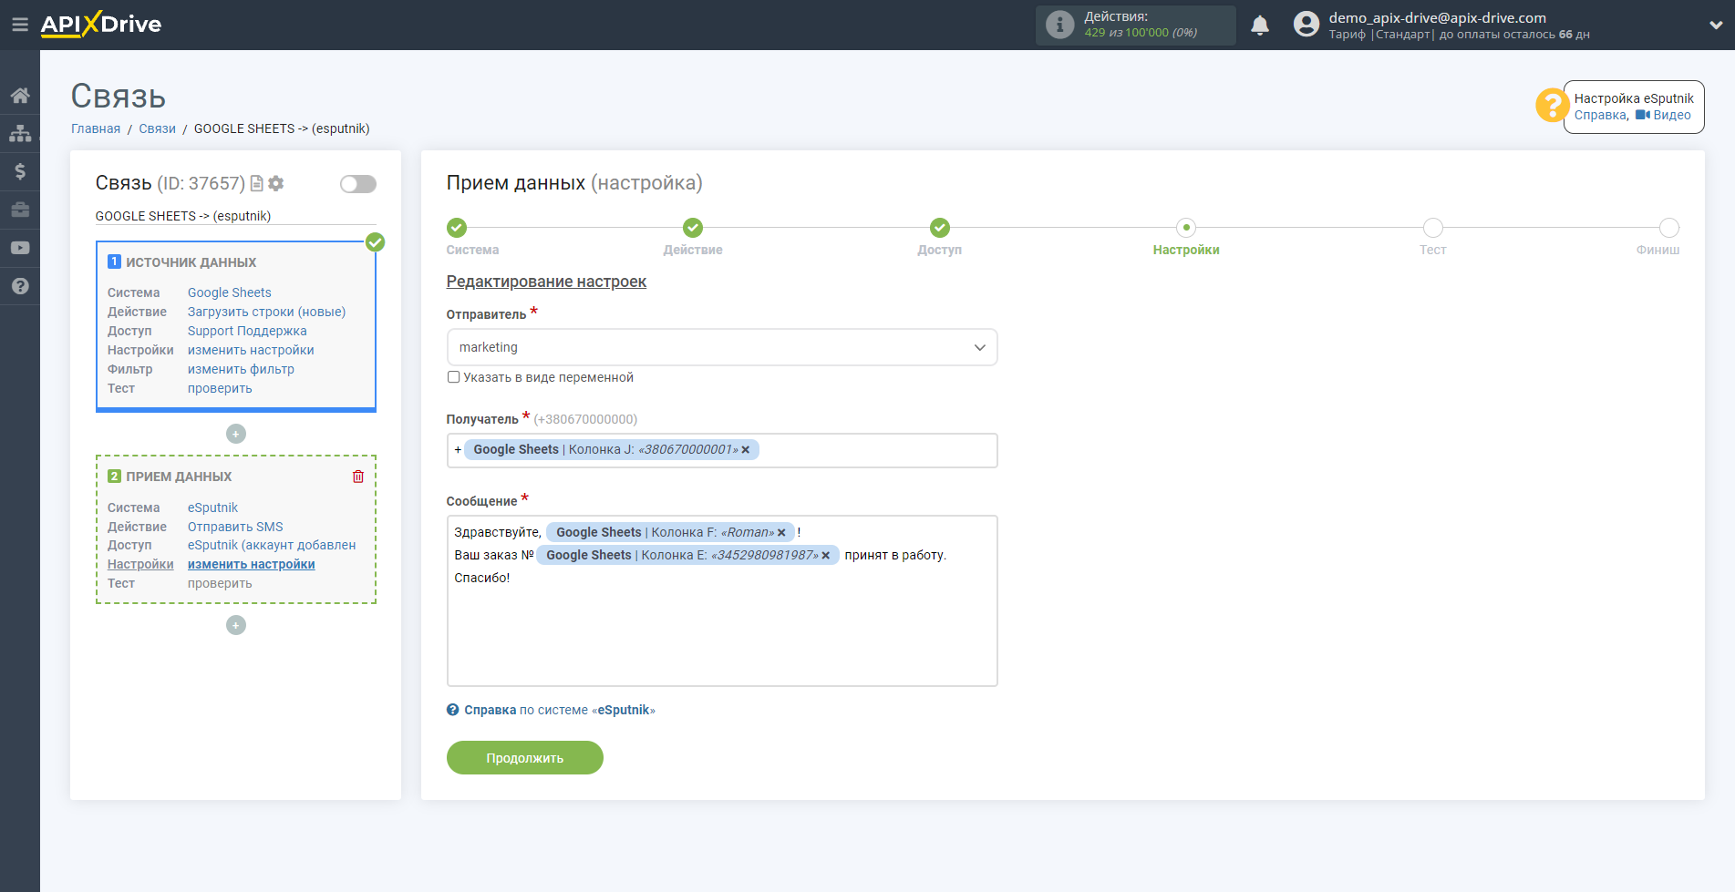Open the Справка eSputnik help link

pos(551,710)
